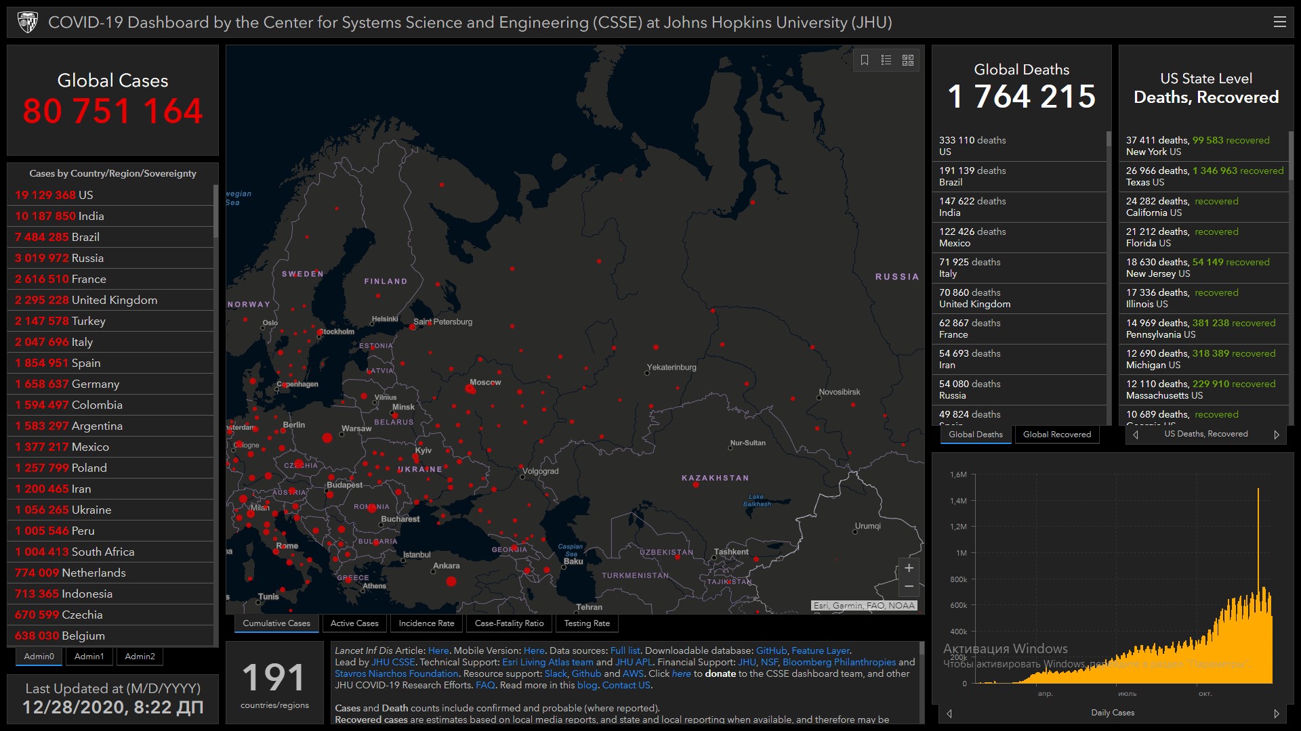Switch to the Admin2 level tab

coord(140,657)
